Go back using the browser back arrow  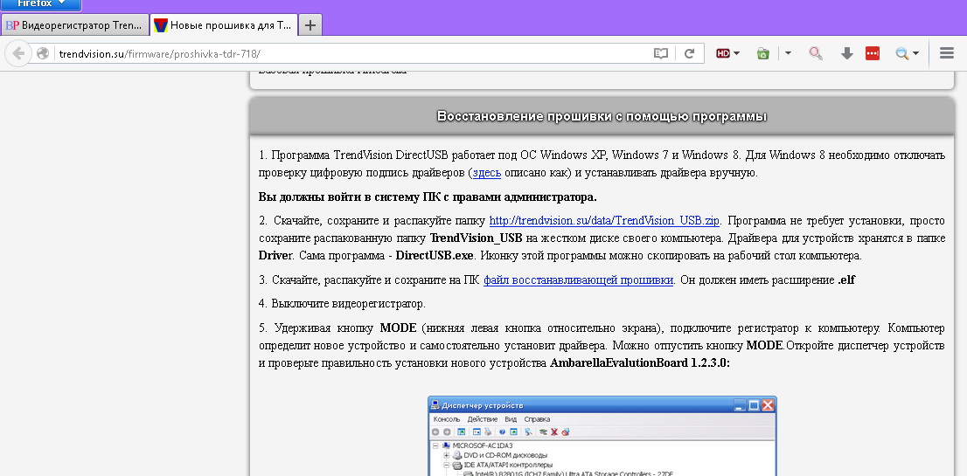[x=18, y=54]
